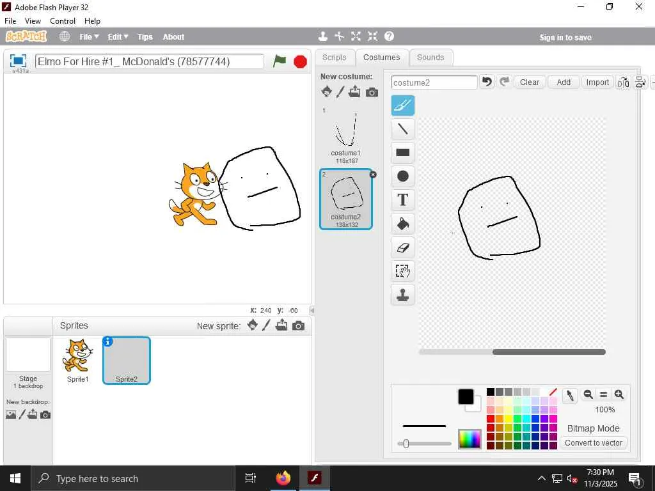Take new backdrop from camera

tap(45, 415)
